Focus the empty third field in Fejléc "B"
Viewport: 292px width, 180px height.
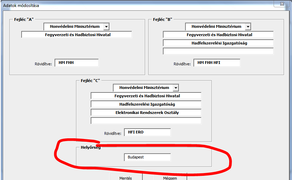(218, 51)
